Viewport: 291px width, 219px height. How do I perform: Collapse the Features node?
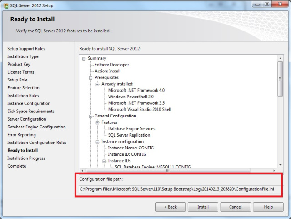tap(97, 122)
